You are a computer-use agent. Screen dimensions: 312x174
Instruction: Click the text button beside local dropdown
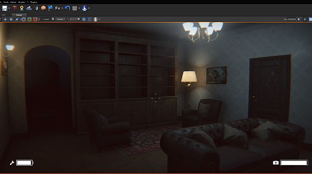(60, 19)
